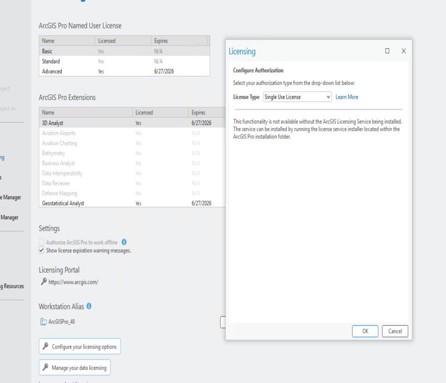
Task: Open the License Type dropdown
Action: click(297, 97)
